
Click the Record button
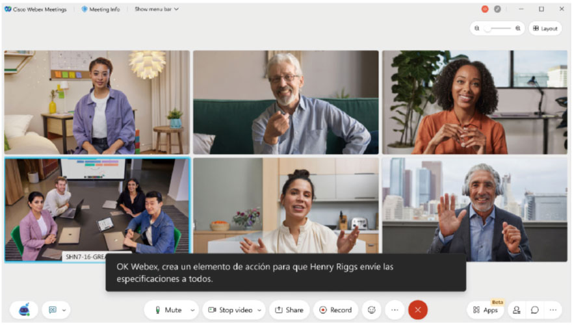[x=335, y=309]
